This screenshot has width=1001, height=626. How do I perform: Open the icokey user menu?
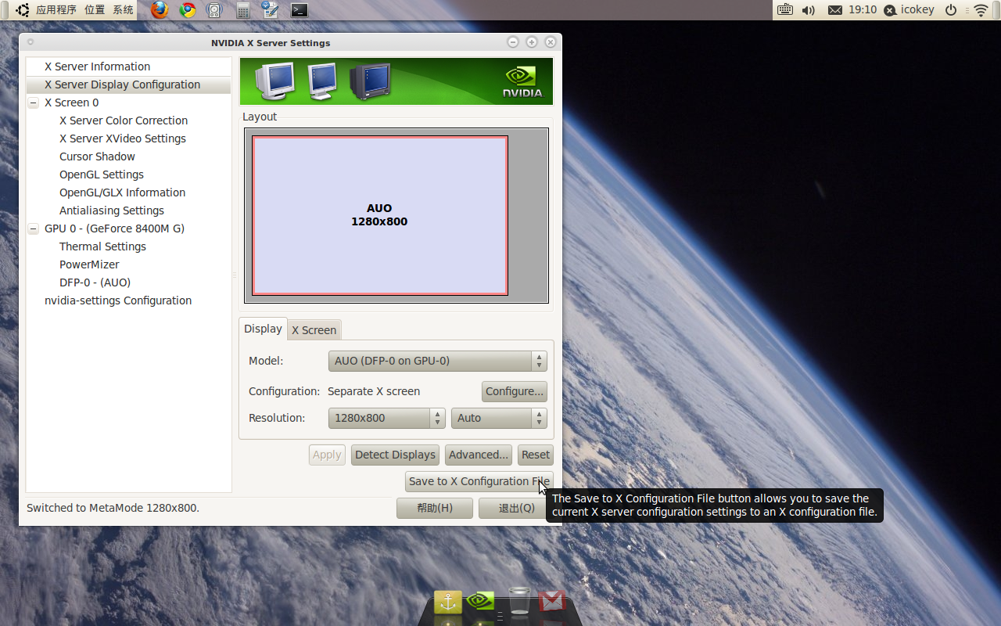(x=917, y=10)
